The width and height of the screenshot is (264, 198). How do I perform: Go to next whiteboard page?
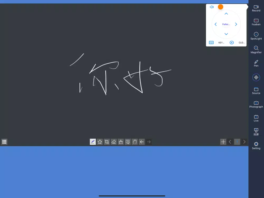(x=244, y=142)
